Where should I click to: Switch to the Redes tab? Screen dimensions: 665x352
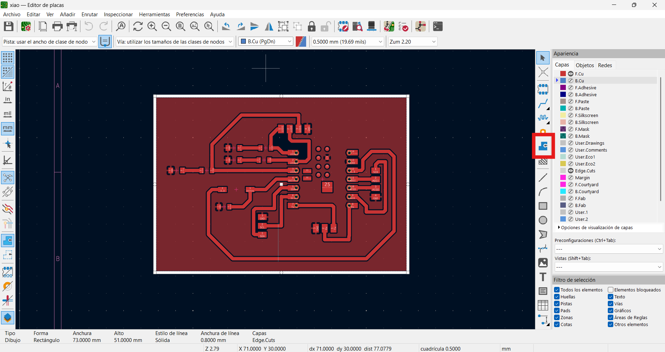point(605,65)
